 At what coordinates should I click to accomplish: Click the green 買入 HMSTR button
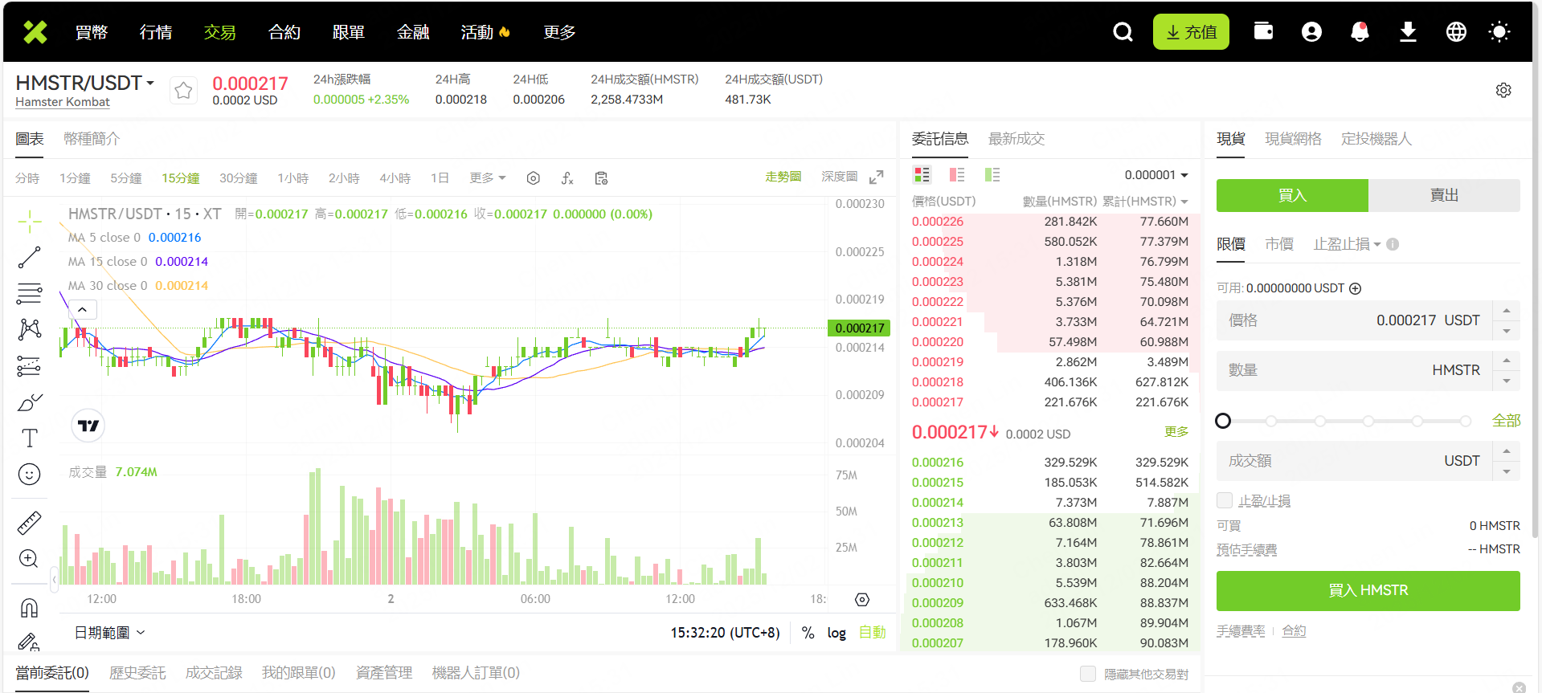tap(1368, 590)
